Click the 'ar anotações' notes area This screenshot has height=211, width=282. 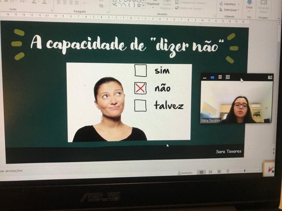coord(12,171)
